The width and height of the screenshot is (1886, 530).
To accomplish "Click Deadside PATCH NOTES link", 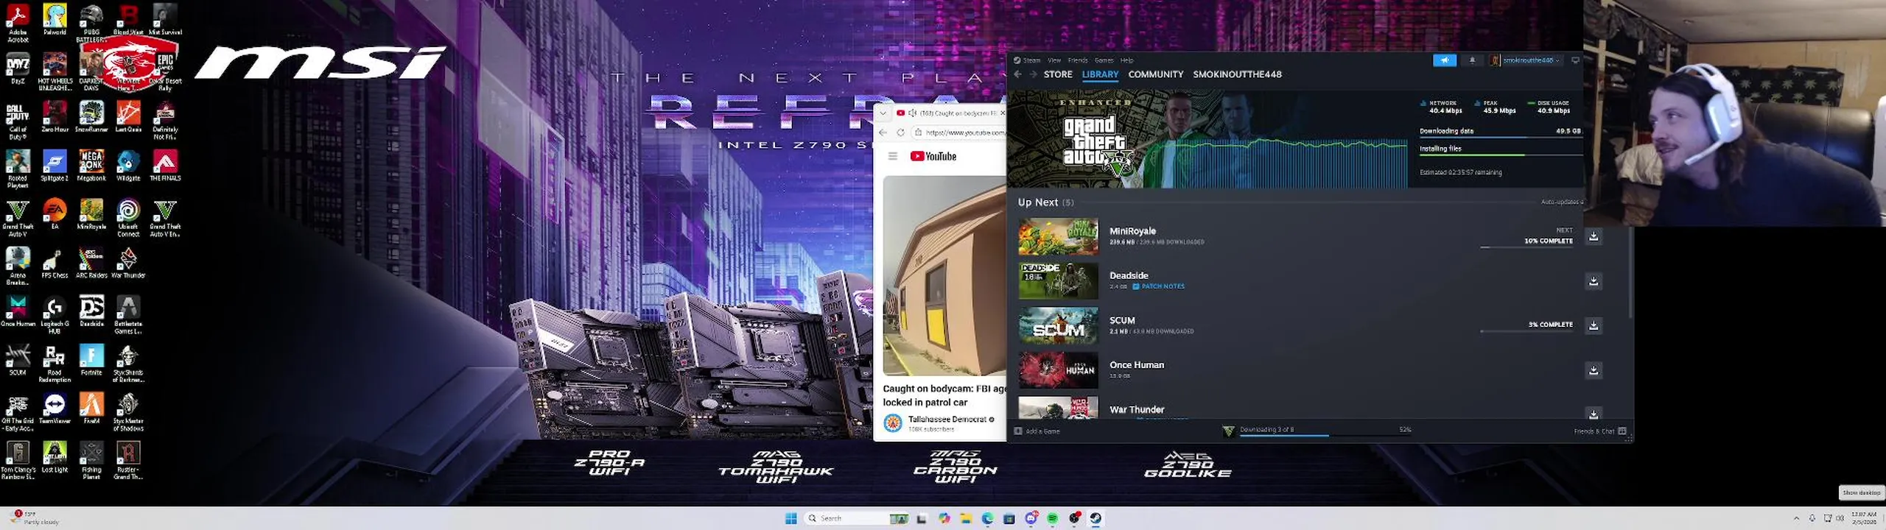I will (x=1158, y=286).
